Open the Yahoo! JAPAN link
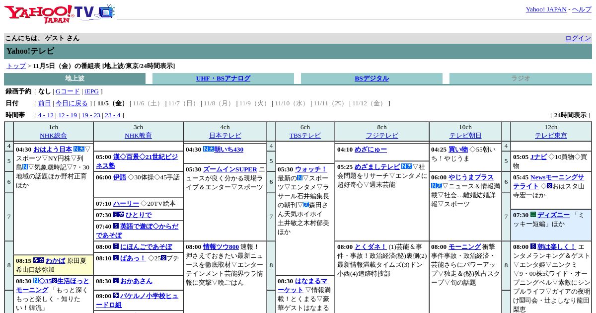Viewport: 596px width, 313px height. pos(546,9)
